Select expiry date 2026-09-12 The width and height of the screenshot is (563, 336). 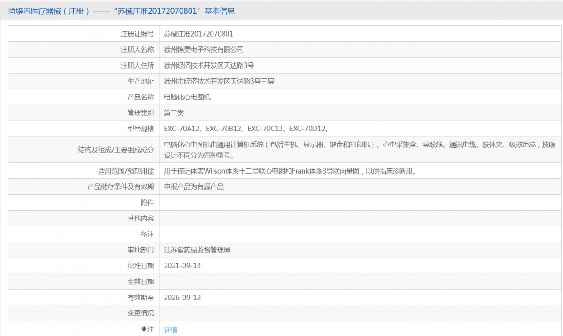tap(183, 298)
